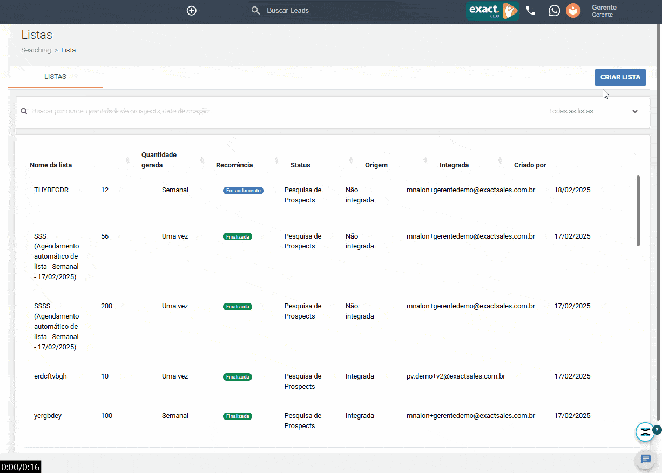Click the phone call icon

click(531, 11)
